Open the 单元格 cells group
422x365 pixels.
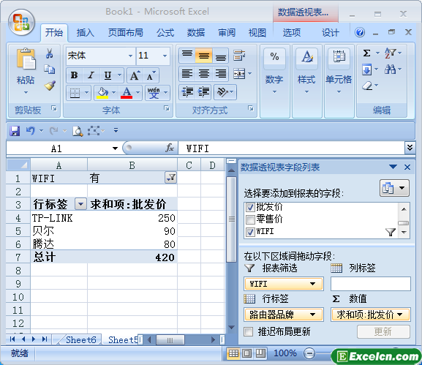(339, 80)
